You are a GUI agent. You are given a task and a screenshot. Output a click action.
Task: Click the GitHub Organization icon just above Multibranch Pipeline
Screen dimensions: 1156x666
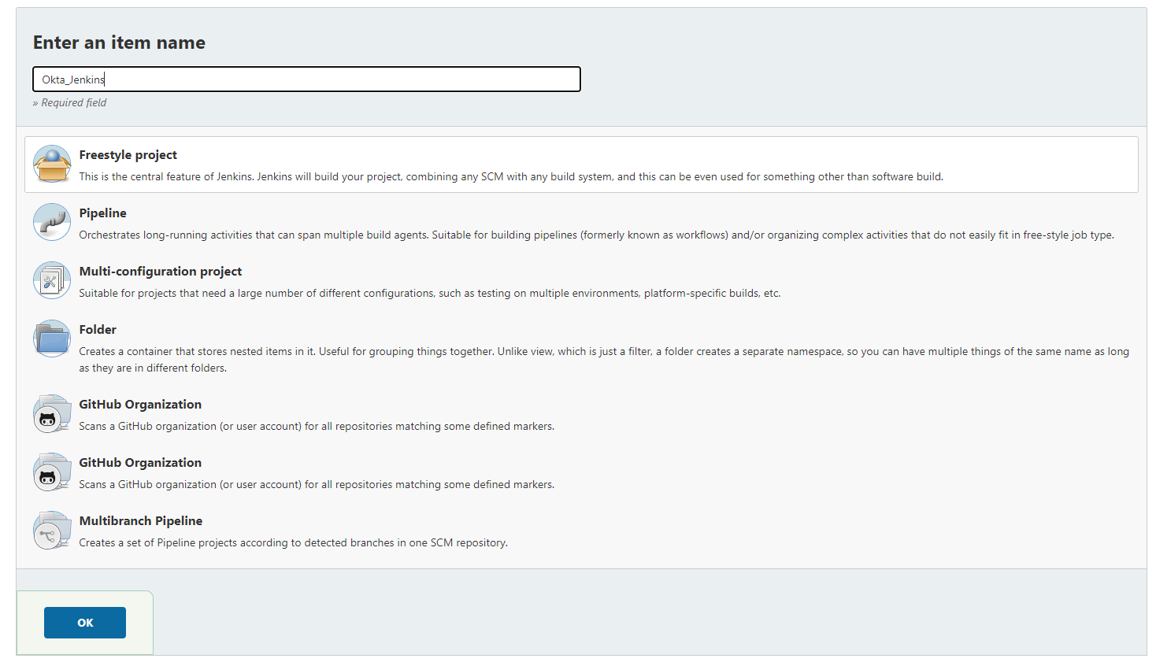click(52, 472)
